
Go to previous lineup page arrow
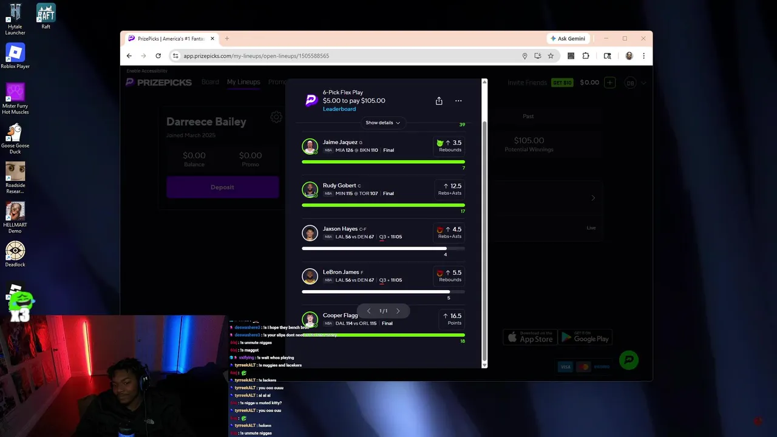tap(368, 311)
